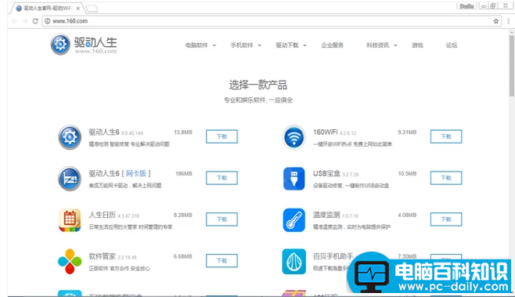
Task: Click the 9.31MB size text
Action: [x=407, y=132]
